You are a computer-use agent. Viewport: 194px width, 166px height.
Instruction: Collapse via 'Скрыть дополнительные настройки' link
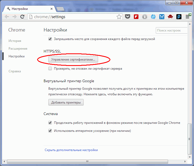(71, 150)
